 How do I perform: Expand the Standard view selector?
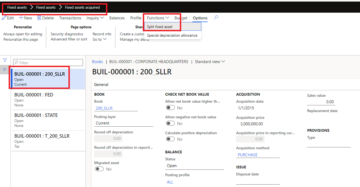pos(210,61)
